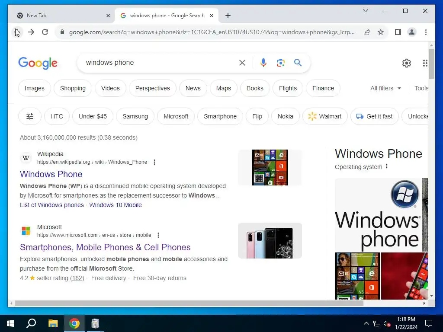443x332 pixels.
Task: Switch to Videos results
Action: (110, 88)
